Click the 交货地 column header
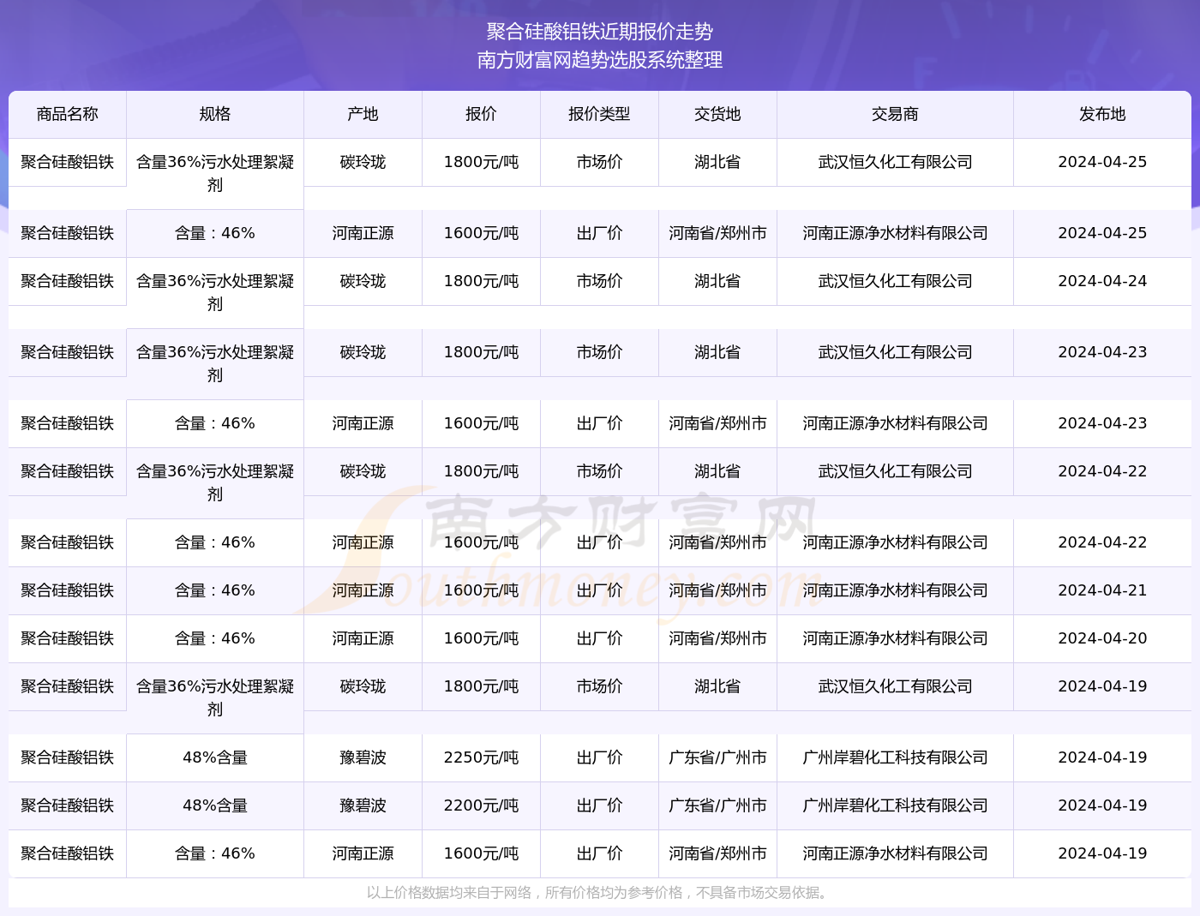 718,115
